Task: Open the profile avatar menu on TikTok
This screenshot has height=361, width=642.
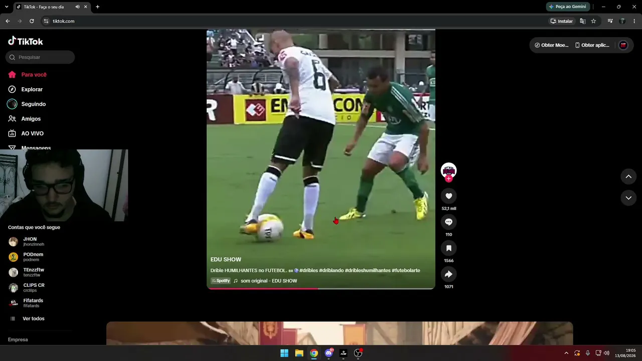Action: click(x=623, y=45)
